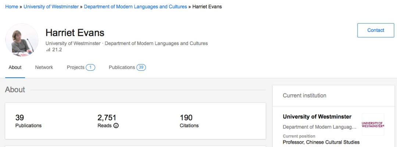Click the 190 Citations statistic

pos(189,121)
